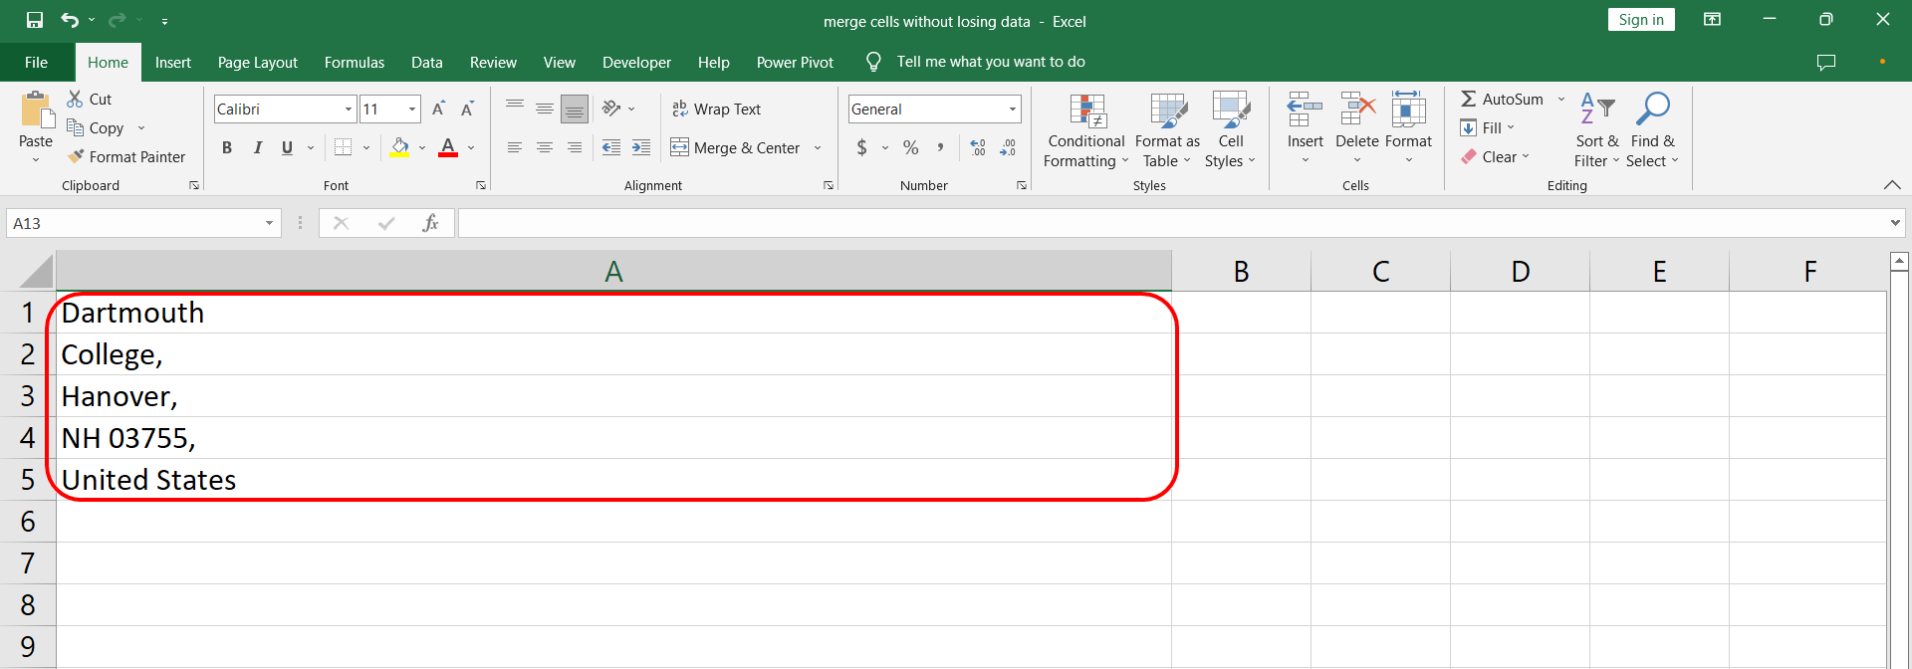The image size is (1912, 669).
Task: Click the Middle Align icon
Action: pos(545,109)
